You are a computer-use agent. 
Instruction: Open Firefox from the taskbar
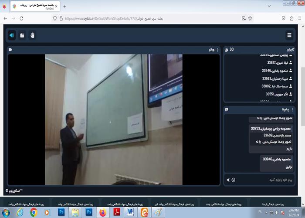pos(103,213)
